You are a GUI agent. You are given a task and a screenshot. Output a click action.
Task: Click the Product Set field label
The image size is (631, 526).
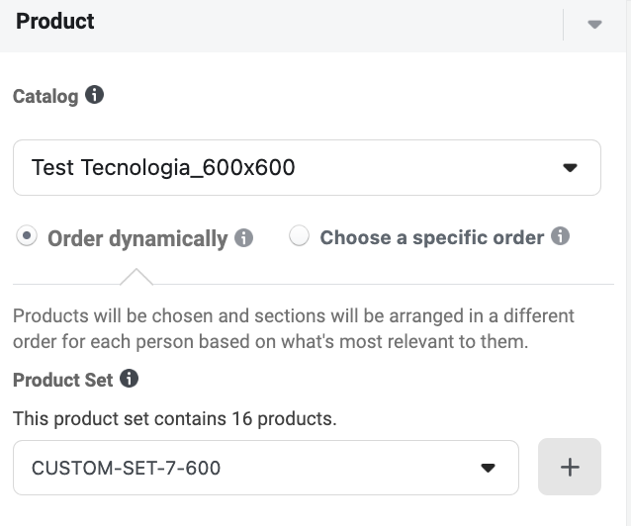click(62, 380)
